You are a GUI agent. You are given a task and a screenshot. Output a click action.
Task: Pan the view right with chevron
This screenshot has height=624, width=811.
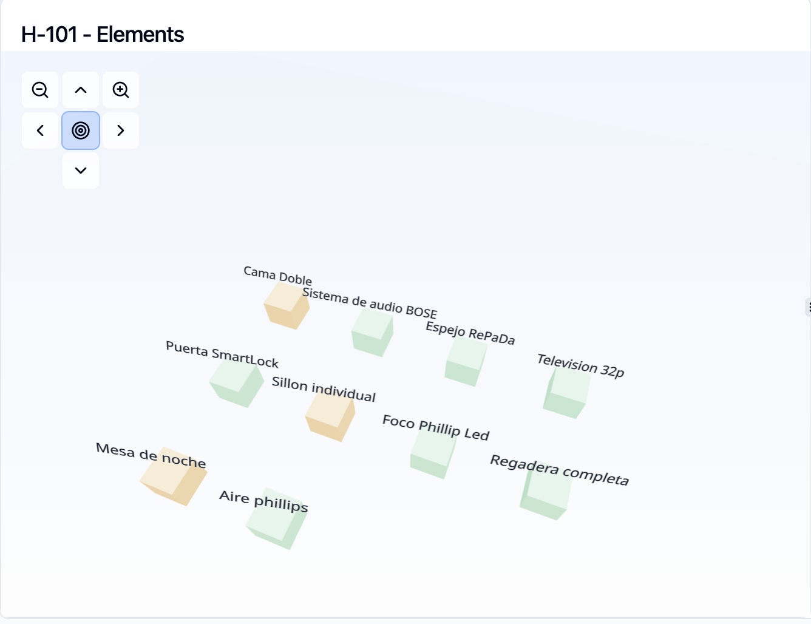pos(121,131)
